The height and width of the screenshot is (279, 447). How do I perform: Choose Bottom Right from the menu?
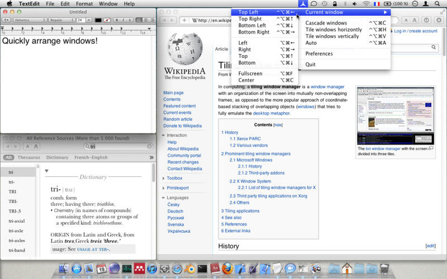264,32
